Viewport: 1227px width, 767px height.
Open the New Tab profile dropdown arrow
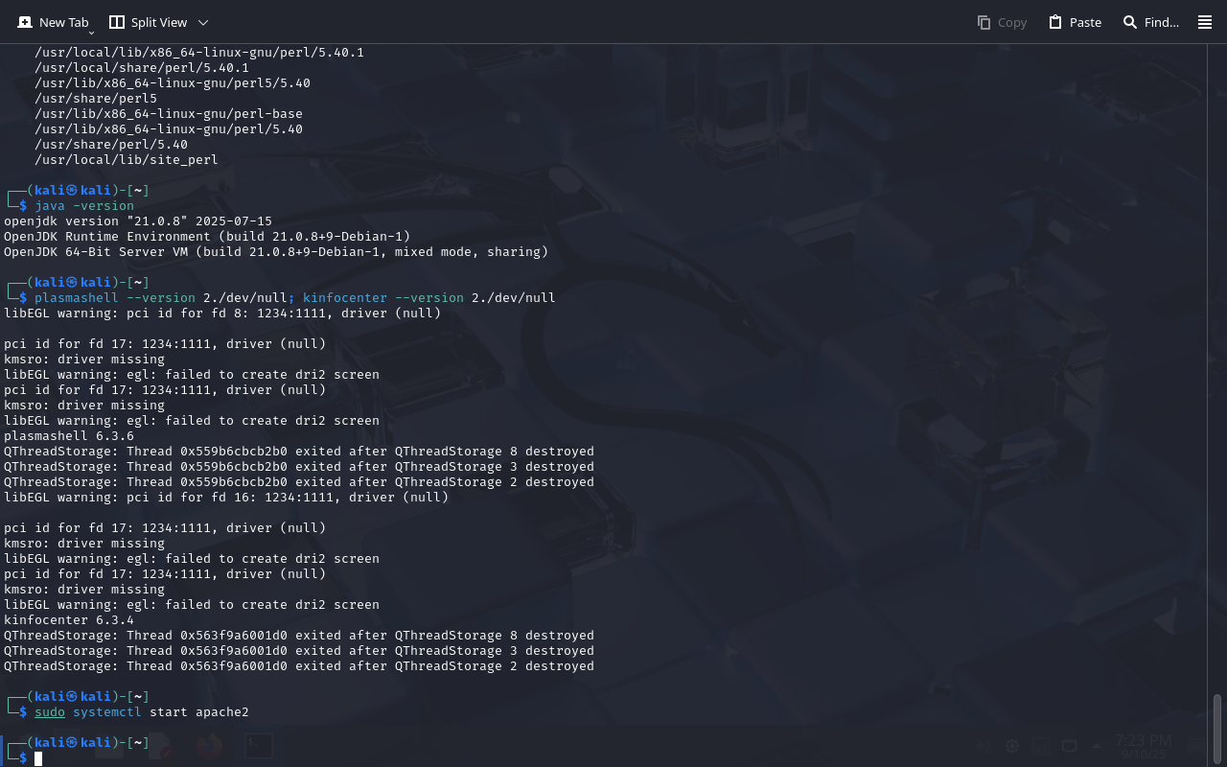(x=92, y=33)
